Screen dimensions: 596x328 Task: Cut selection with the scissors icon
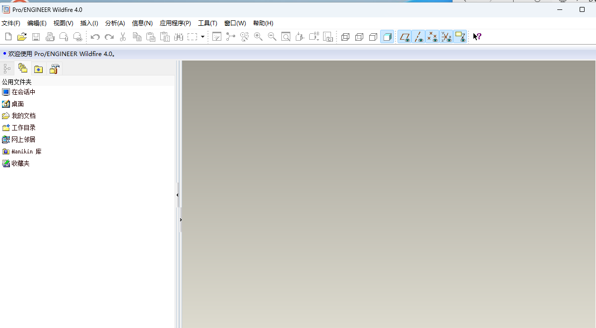click(x=123, y=37)
